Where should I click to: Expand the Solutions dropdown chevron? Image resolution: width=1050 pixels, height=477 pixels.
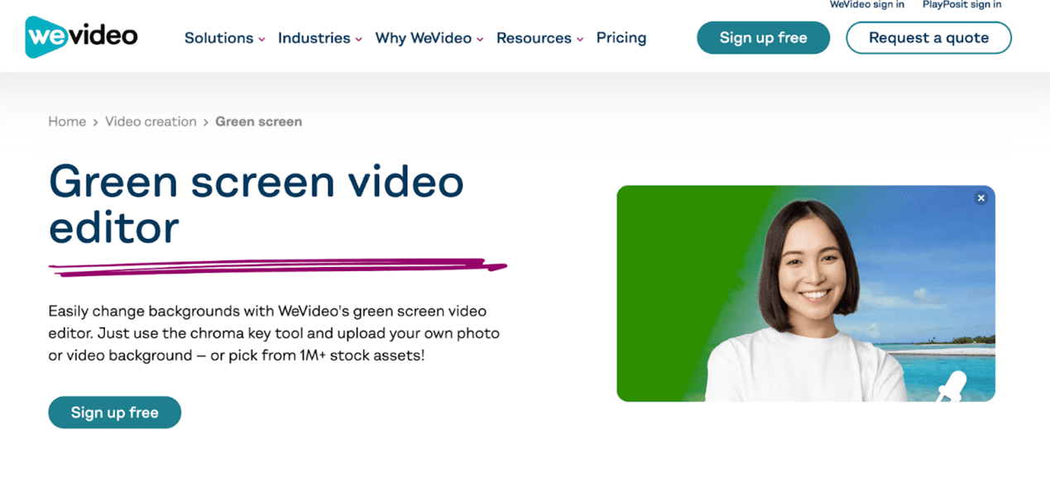261,40
